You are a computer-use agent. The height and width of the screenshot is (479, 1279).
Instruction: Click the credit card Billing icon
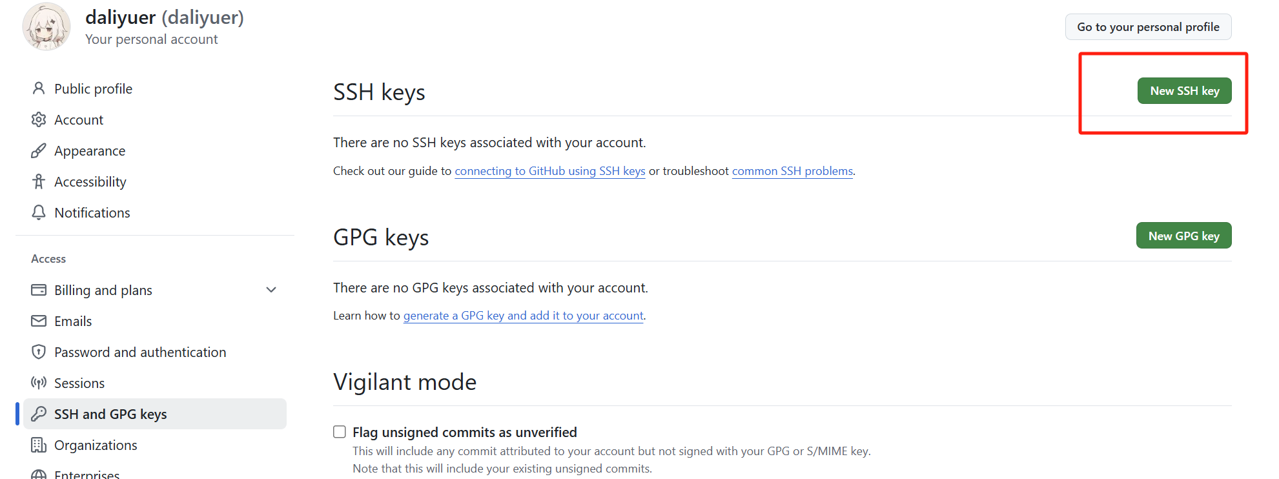point(39,290)
